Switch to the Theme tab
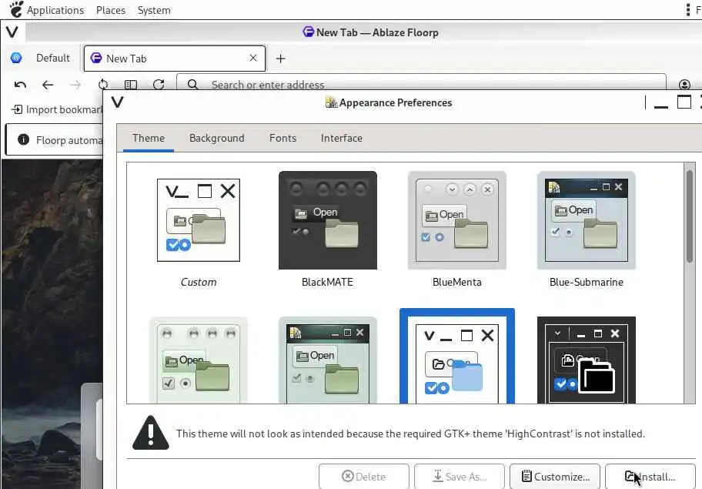The width and height of the screenshot is (702, 489). 149,138
